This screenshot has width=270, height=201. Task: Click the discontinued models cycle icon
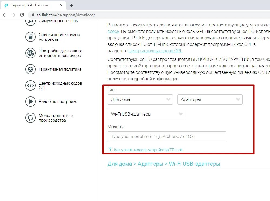point(31,118)
